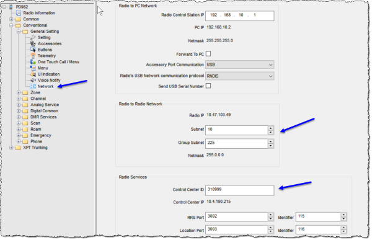This screenshot has width=372, height=240.
Task: Click the Group Subnet input field
Action: 237,144
